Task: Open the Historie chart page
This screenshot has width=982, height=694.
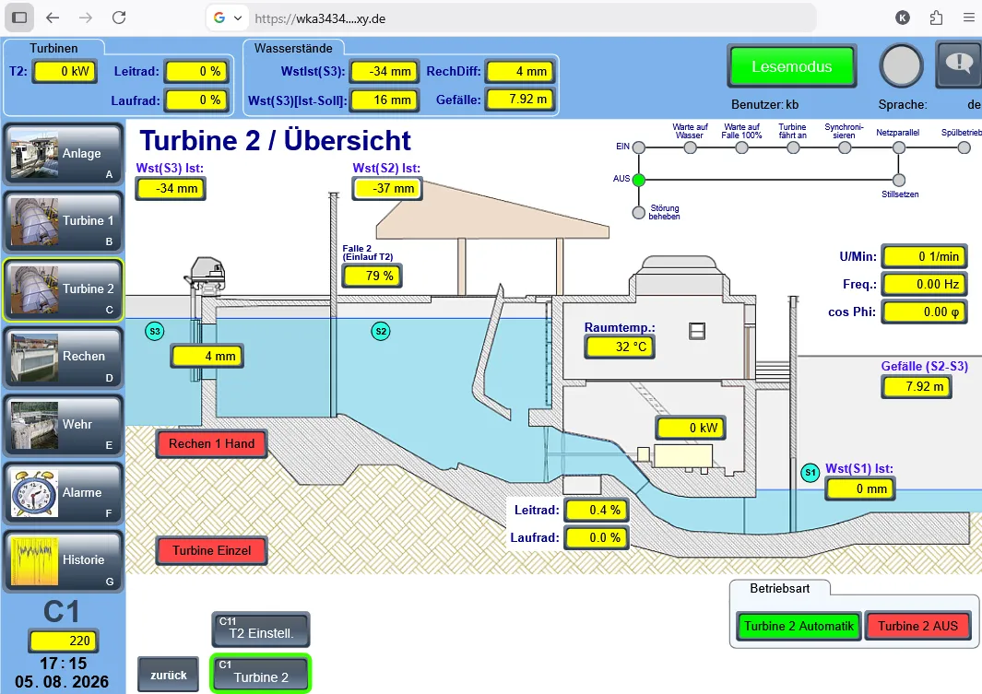Action: click(x=64, y=560)
